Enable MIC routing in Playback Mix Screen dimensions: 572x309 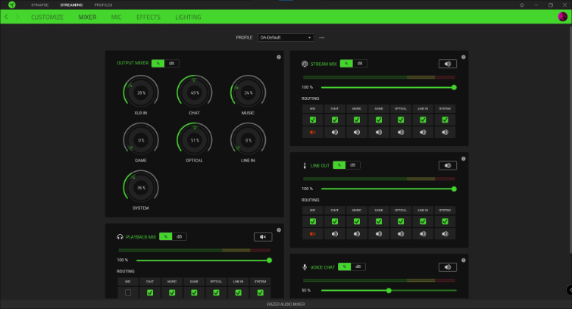(128, 292)
